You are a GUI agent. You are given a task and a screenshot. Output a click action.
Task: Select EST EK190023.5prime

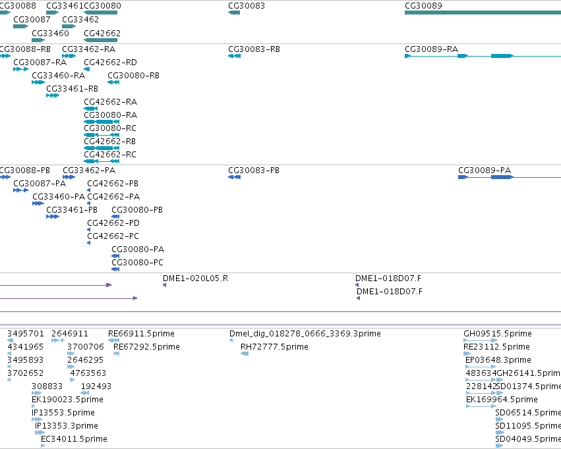pyautogui.click(x=33, y=406)
